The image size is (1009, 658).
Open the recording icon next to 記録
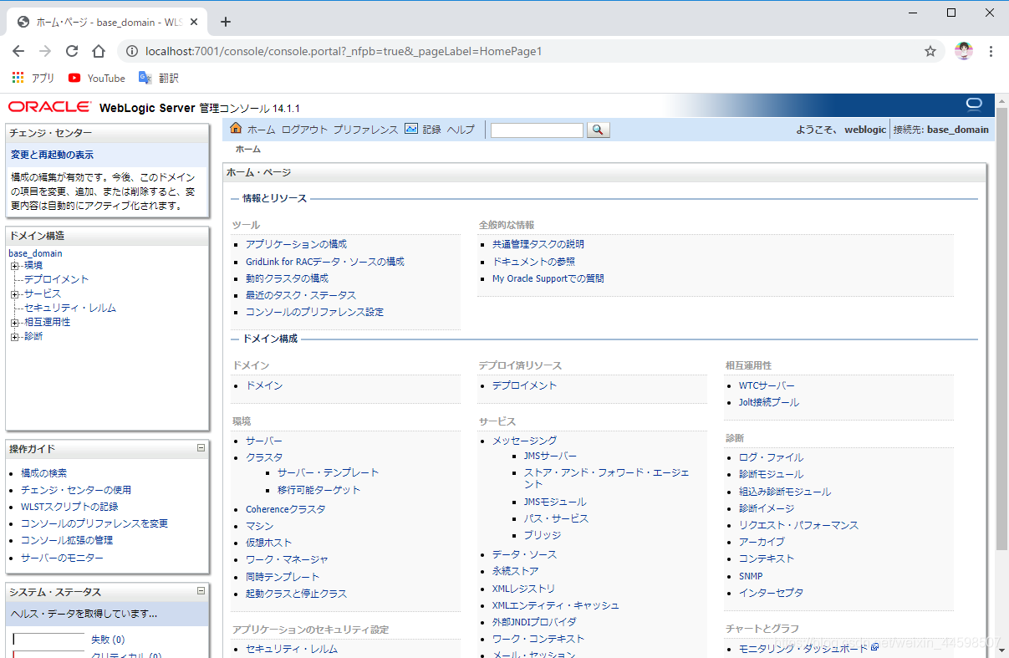click(410, 129)
